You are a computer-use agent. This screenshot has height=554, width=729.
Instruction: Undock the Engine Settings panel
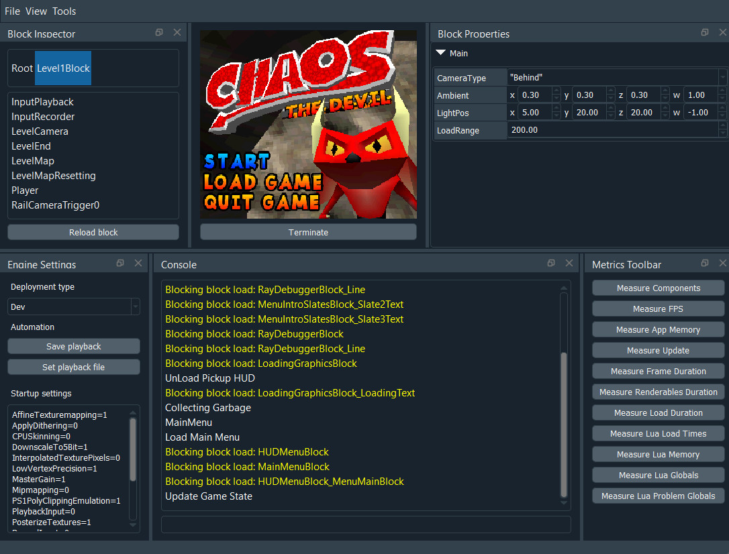tap(120, 264)
